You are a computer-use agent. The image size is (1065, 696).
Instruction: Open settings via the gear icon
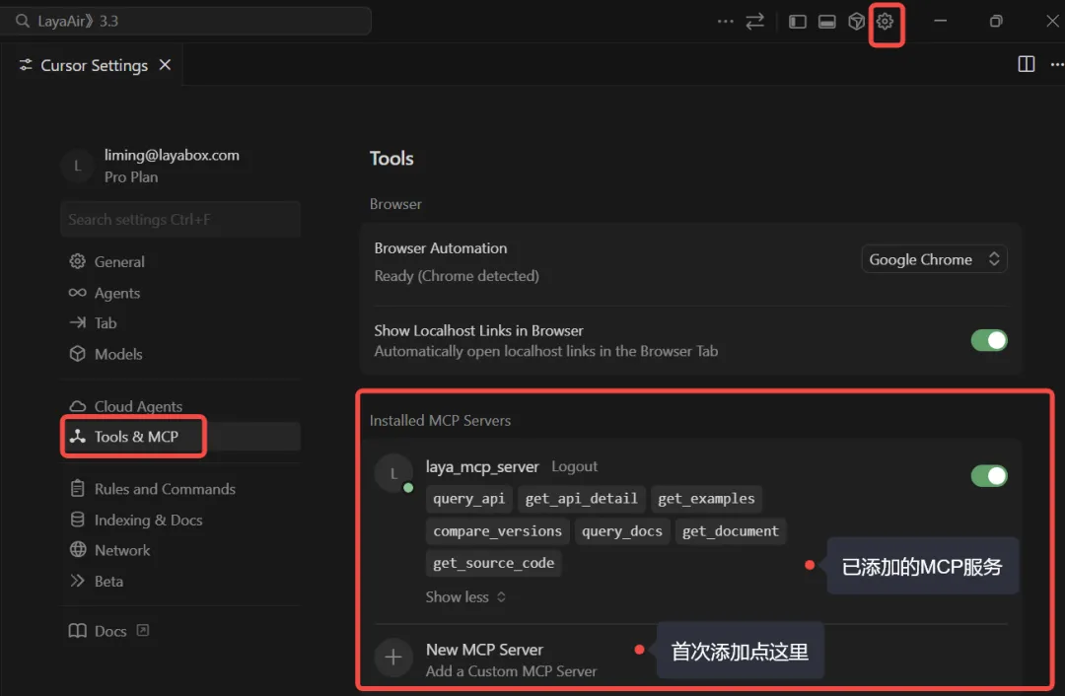885,22
